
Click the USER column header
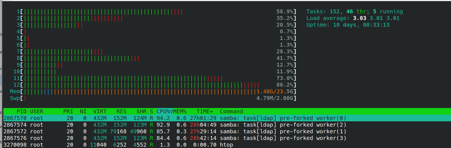pyautogui.click(x=36, y=111)
